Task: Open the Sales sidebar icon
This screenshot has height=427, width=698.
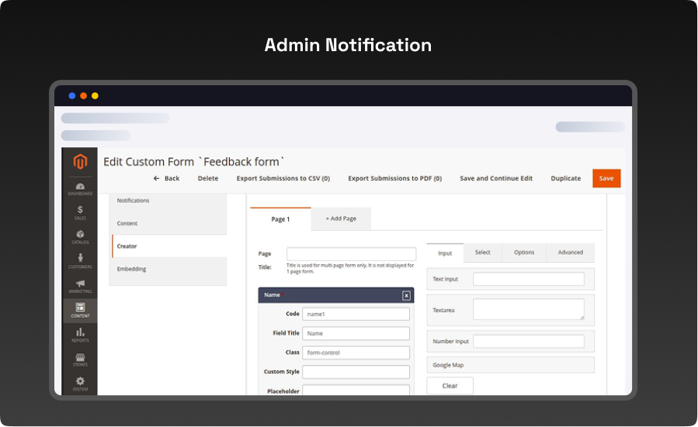Action: (80, 212)
